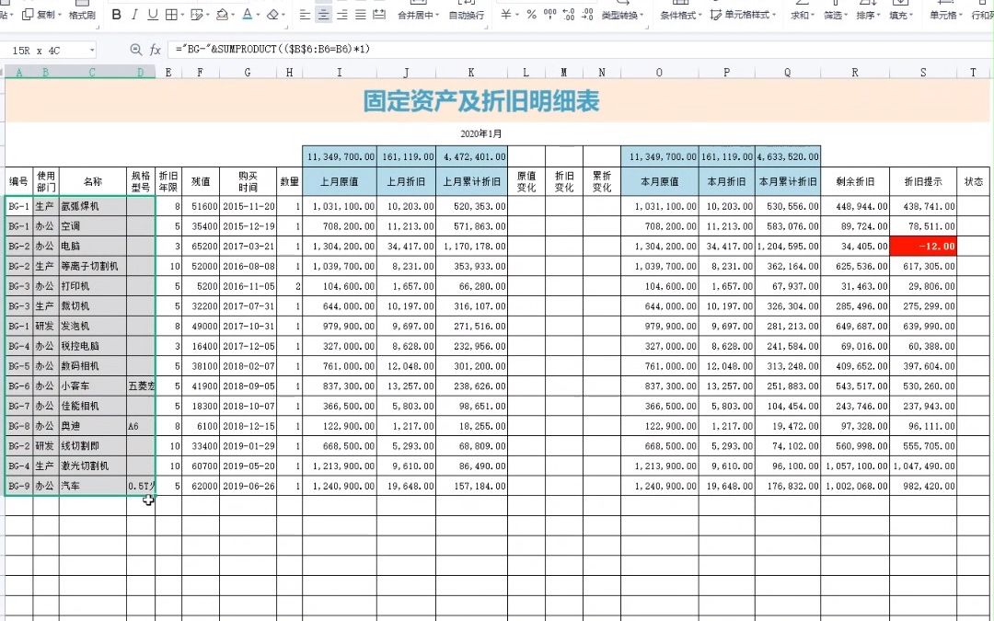Click the 复制 copy button

[x=43, y=14]
